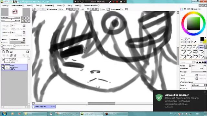Toggle the clipping group checkbox
Viewport: 207px width, 116px height.
[x=15, y=46]
